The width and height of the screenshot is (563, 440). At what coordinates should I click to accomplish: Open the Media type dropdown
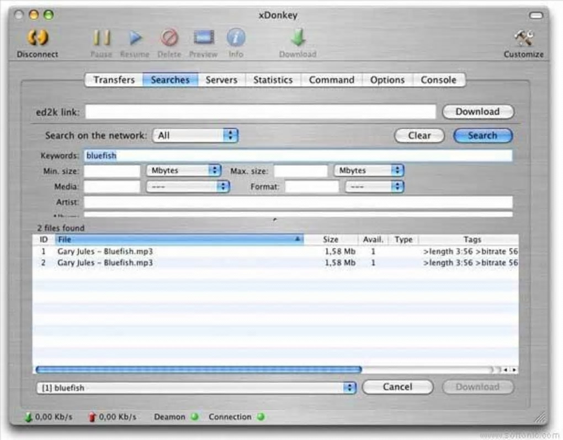188,187
